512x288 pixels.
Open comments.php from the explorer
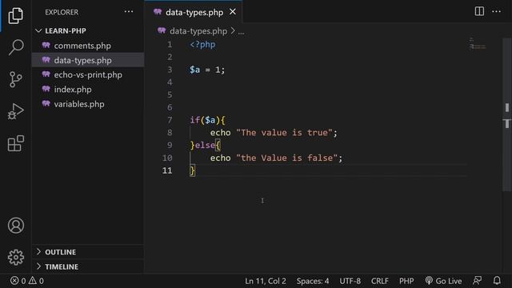(x=82, y=46)
